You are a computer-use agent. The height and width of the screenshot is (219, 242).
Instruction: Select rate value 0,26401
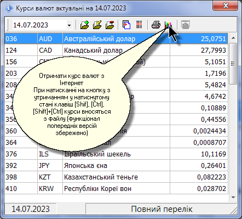point(199,165)
